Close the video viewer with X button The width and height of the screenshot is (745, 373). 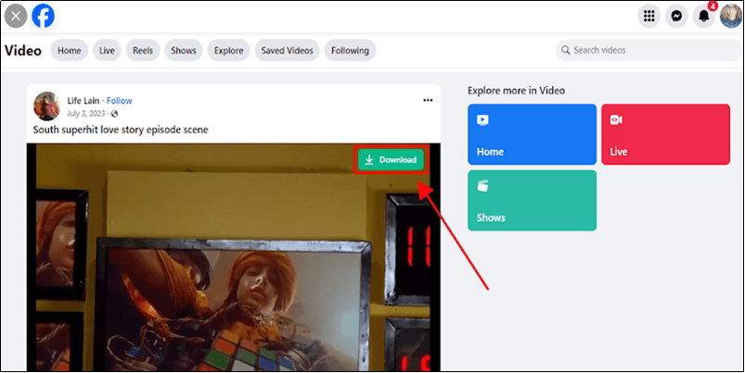coord(16,16)
